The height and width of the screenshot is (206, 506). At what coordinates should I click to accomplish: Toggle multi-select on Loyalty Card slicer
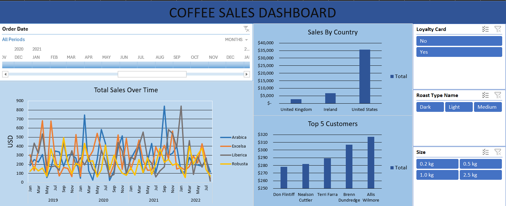pos(485,29)
